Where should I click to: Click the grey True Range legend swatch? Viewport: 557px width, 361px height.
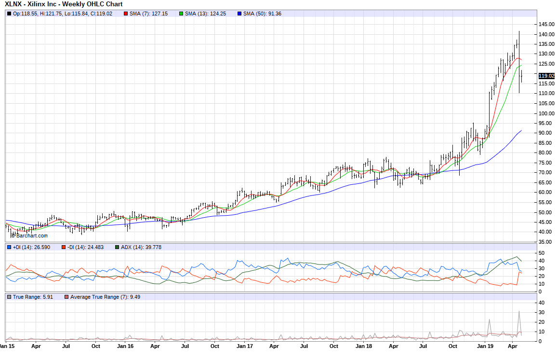click(x=9, y=297)
